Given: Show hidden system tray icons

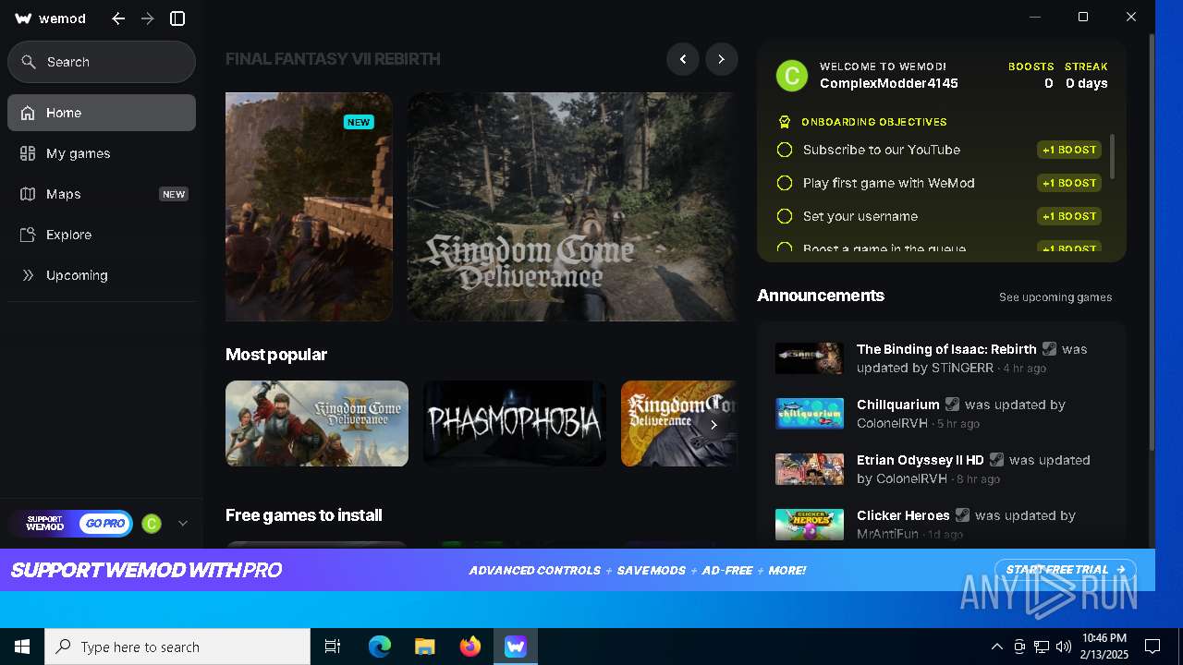Looking at the screenshot, I should [x=996, y=647].
